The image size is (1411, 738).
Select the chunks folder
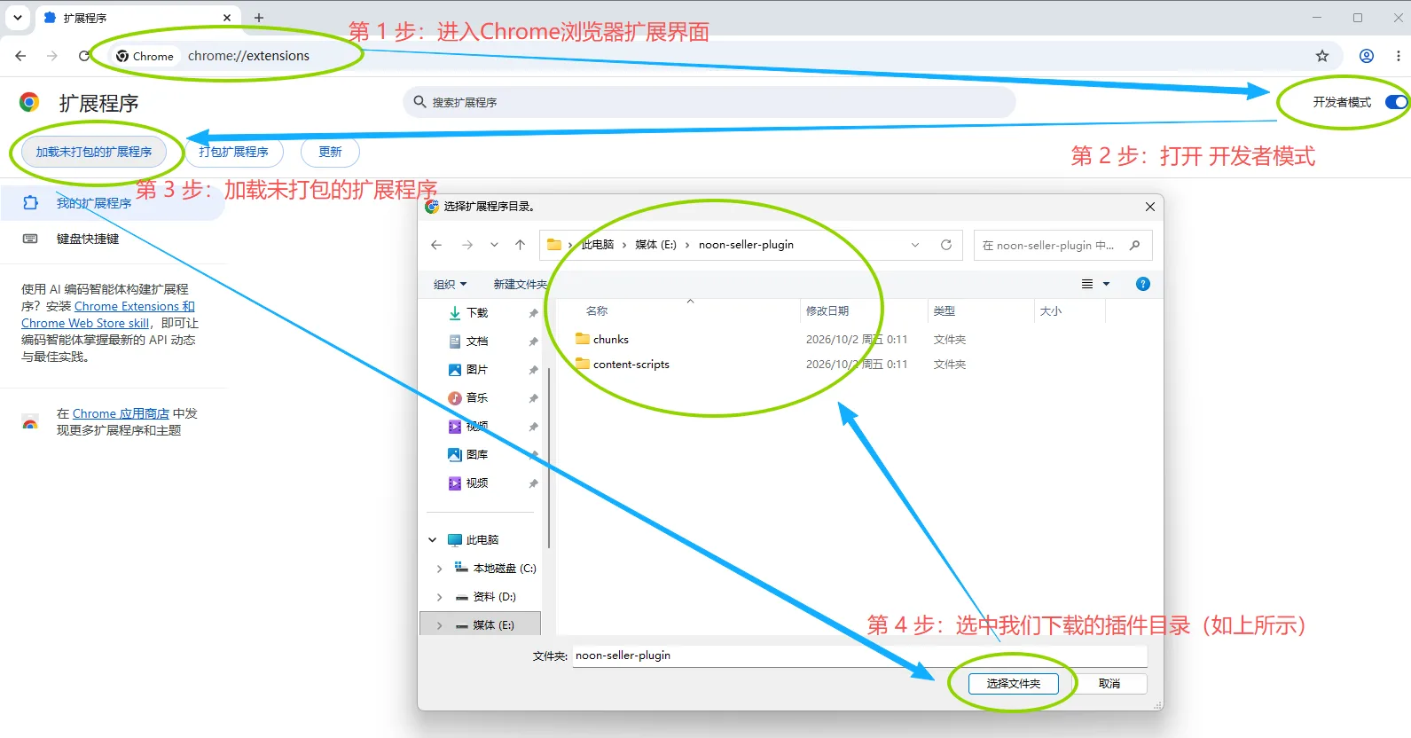(x=602, y=340)
